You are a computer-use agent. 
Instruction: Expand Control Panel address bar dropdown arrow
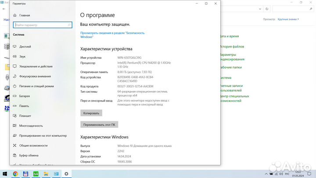tap(260, 9)
